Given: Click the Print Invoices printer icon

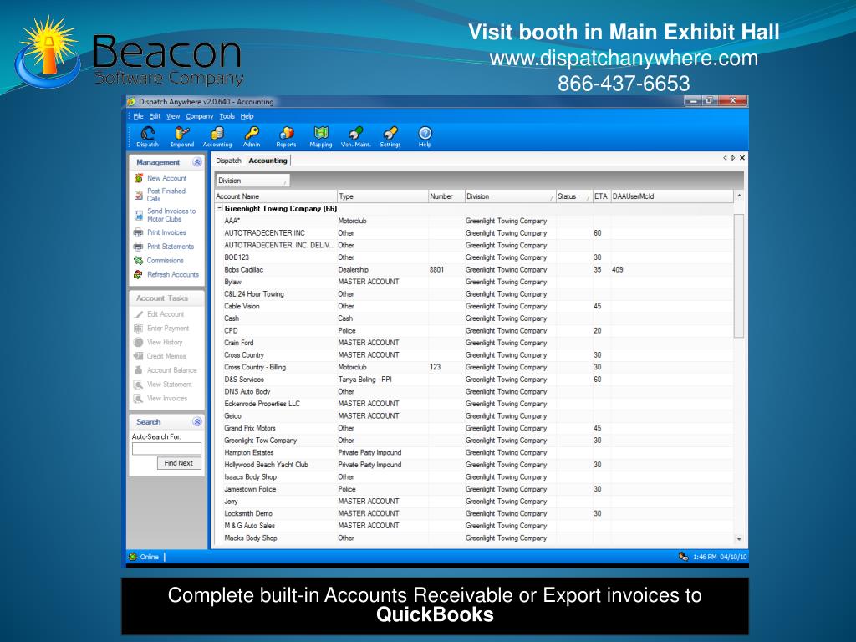Looking at the screenshot, I should click(x=139, y=232).
